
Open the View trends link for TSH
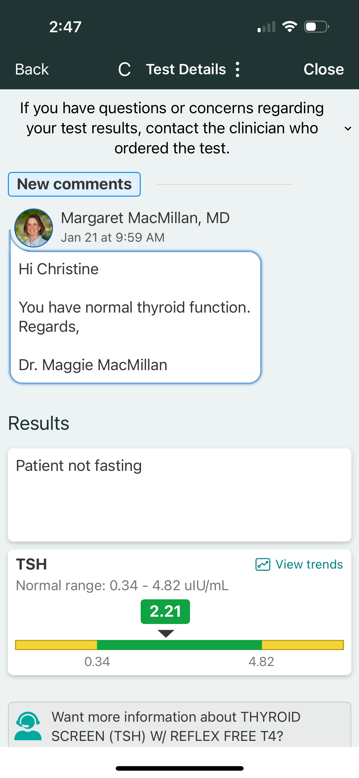[309, 564]
